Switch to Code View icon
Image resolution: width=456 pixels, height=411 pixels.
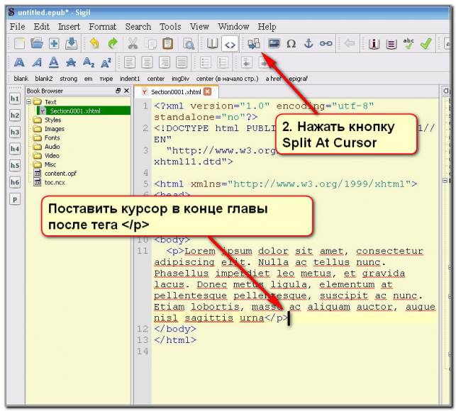tap(230, 44)
